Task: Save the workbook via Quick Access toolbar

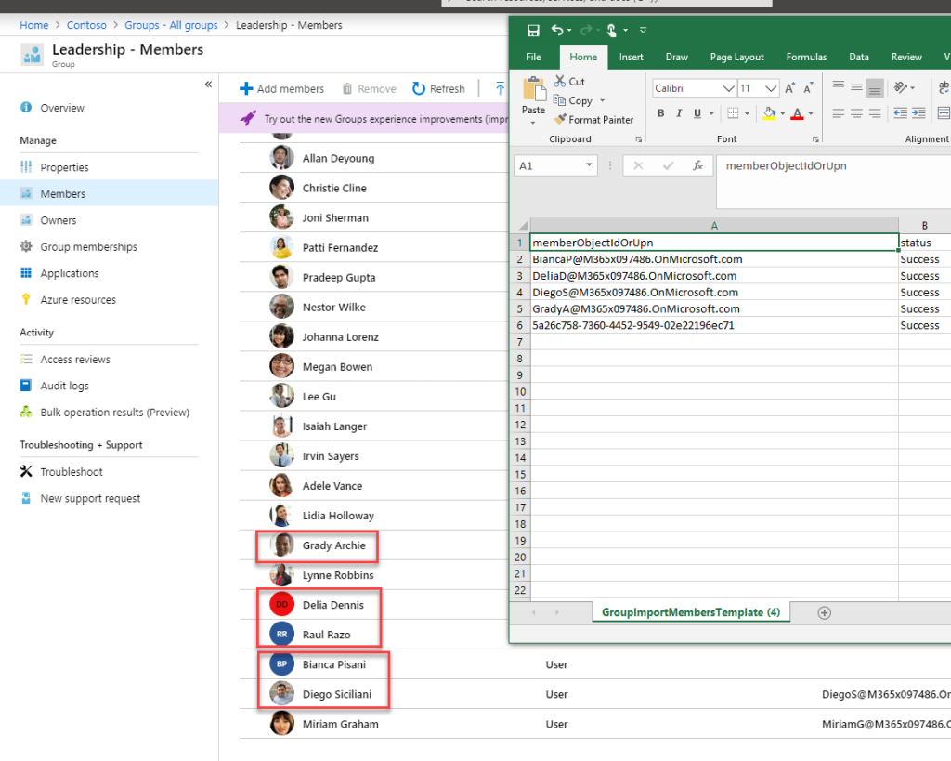Action: (533, 30)
